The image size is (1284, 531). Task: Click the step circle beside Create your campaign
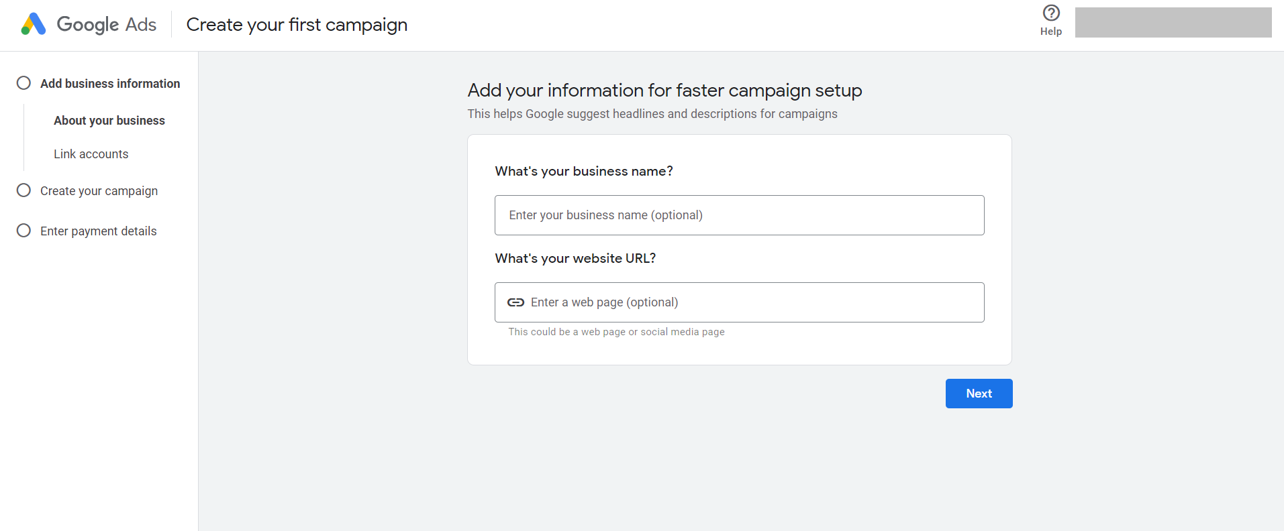point(23,190)
